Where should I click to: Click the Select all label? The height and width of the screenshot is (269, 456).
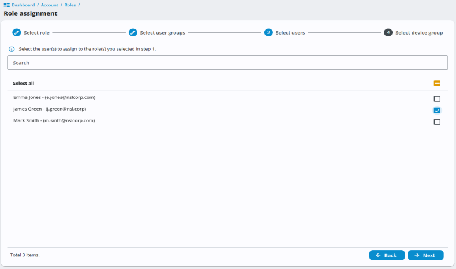24,84
